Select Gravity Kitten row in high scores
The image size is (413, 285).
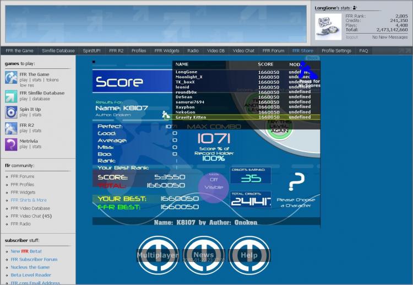pyautogui.click(x=242, y=117)
